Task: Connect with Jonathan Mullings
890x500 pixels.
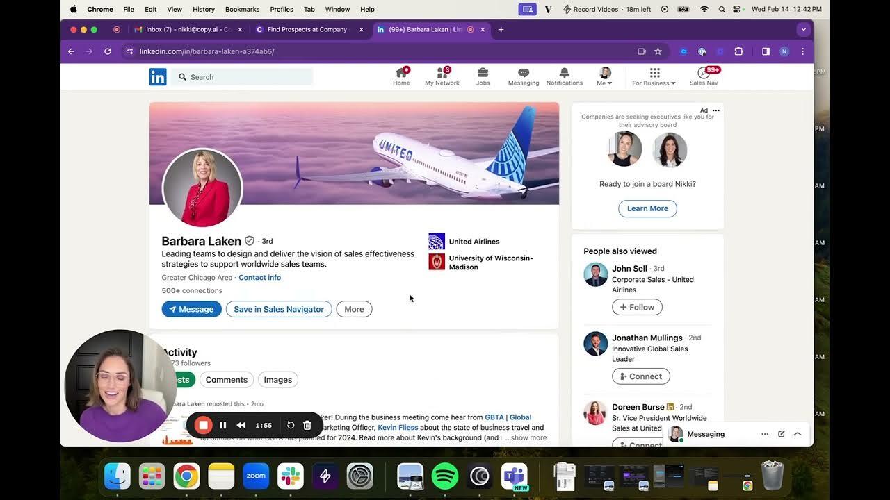Action: coord(640,376)
